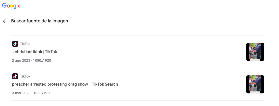Click the 2 ago 2023 date text
The width and height of the screenshot is (279, 106).
click(21, 60)
